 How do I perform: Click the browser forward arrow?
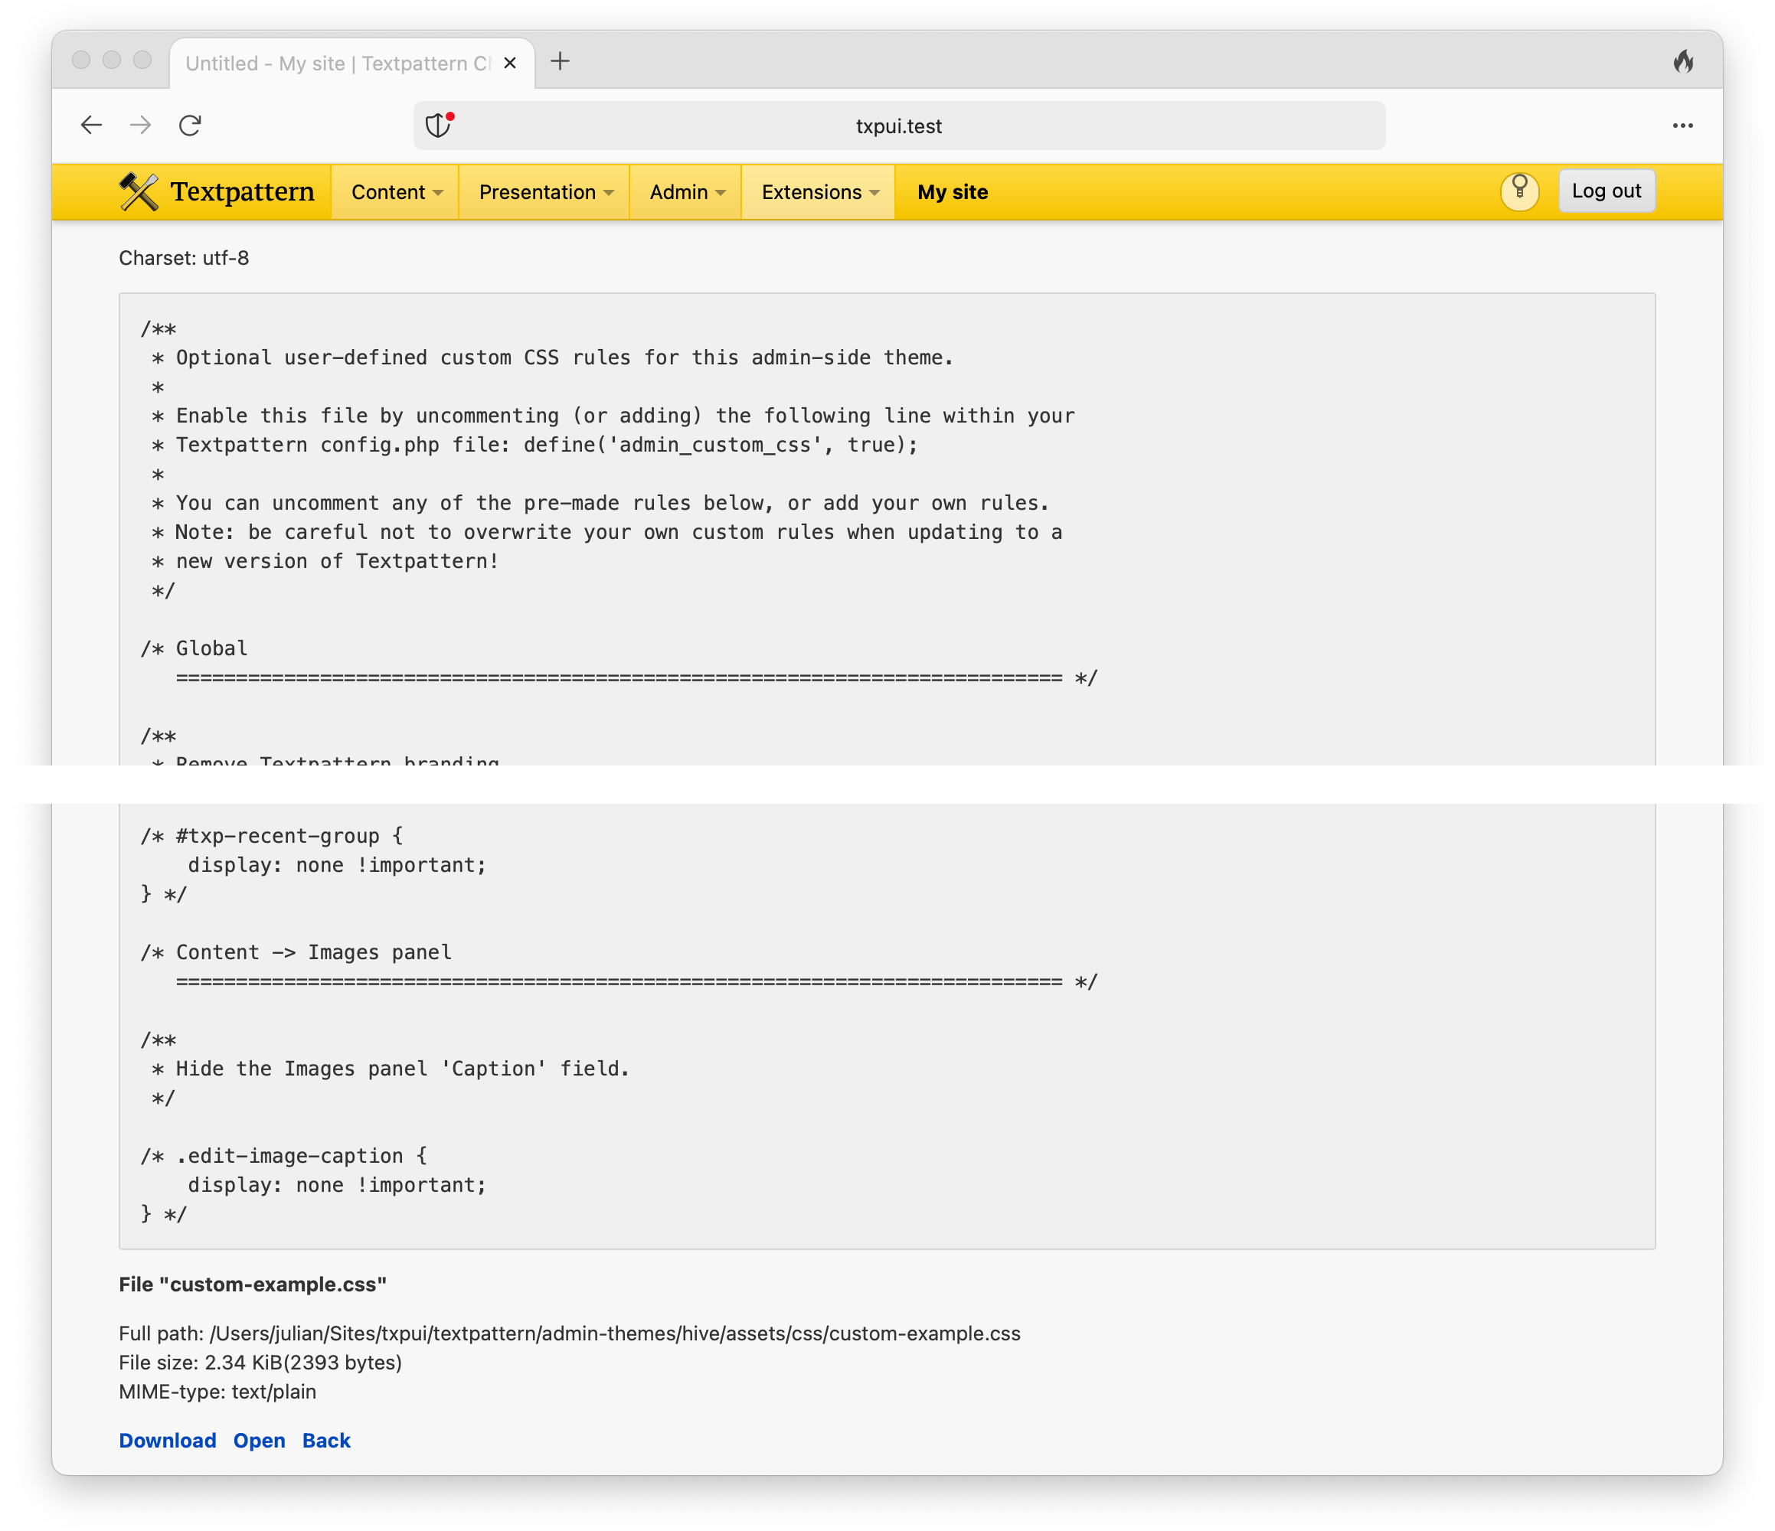coord(140,126)
